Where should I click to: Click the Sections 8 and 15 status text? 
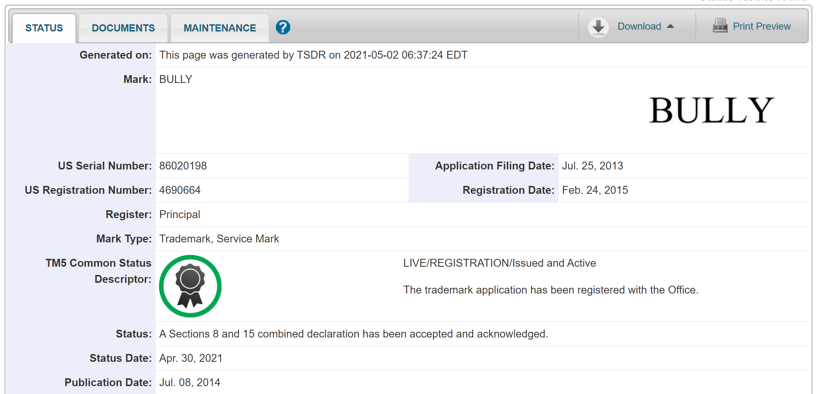tap(354, 334)
